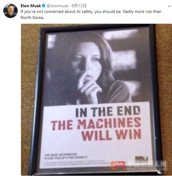This screenshot has height=176, width=172.
Task: Click the red 'WILL WIN' text
Action: pos(111,135)
